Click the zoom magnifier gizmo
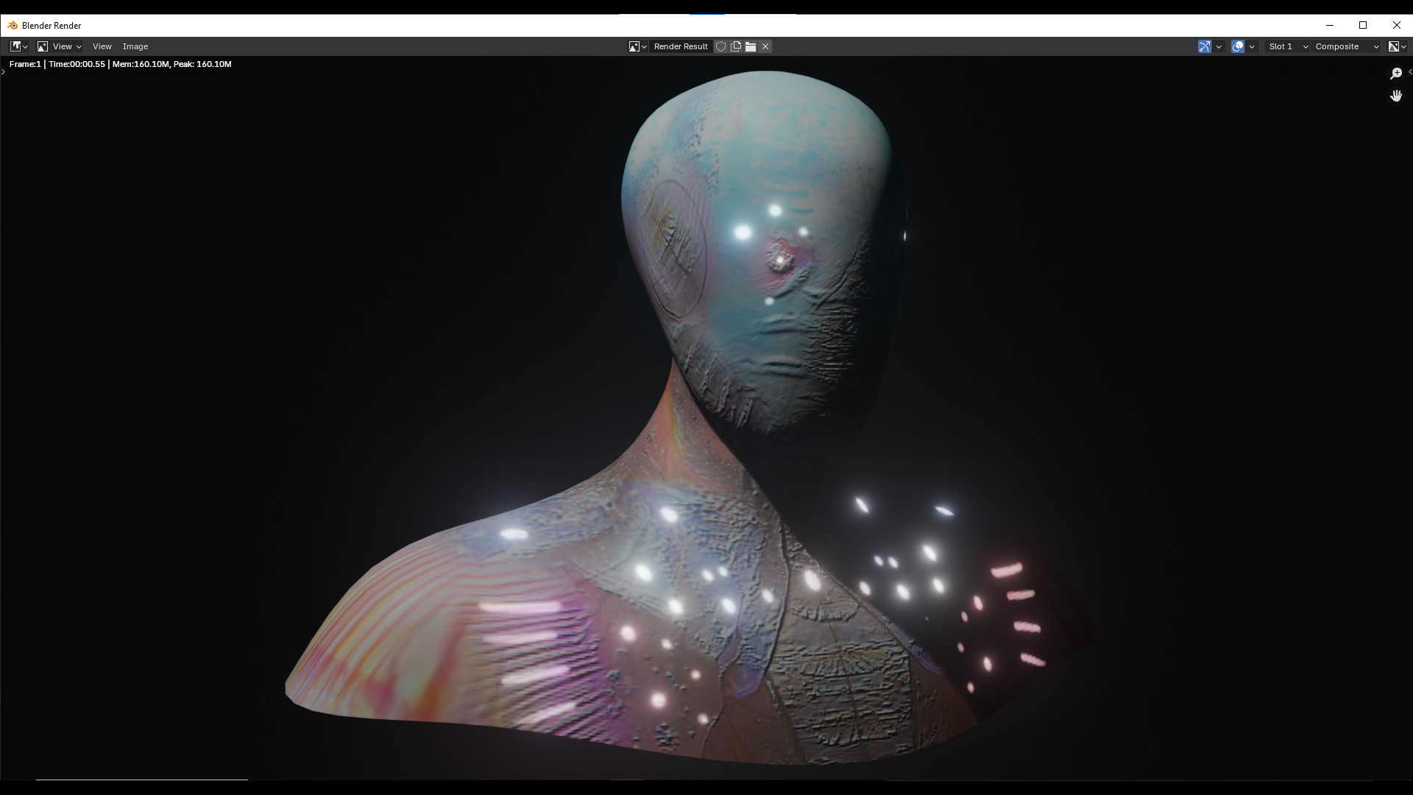This screenshot has height=795, width=1413. (1395, 74)
